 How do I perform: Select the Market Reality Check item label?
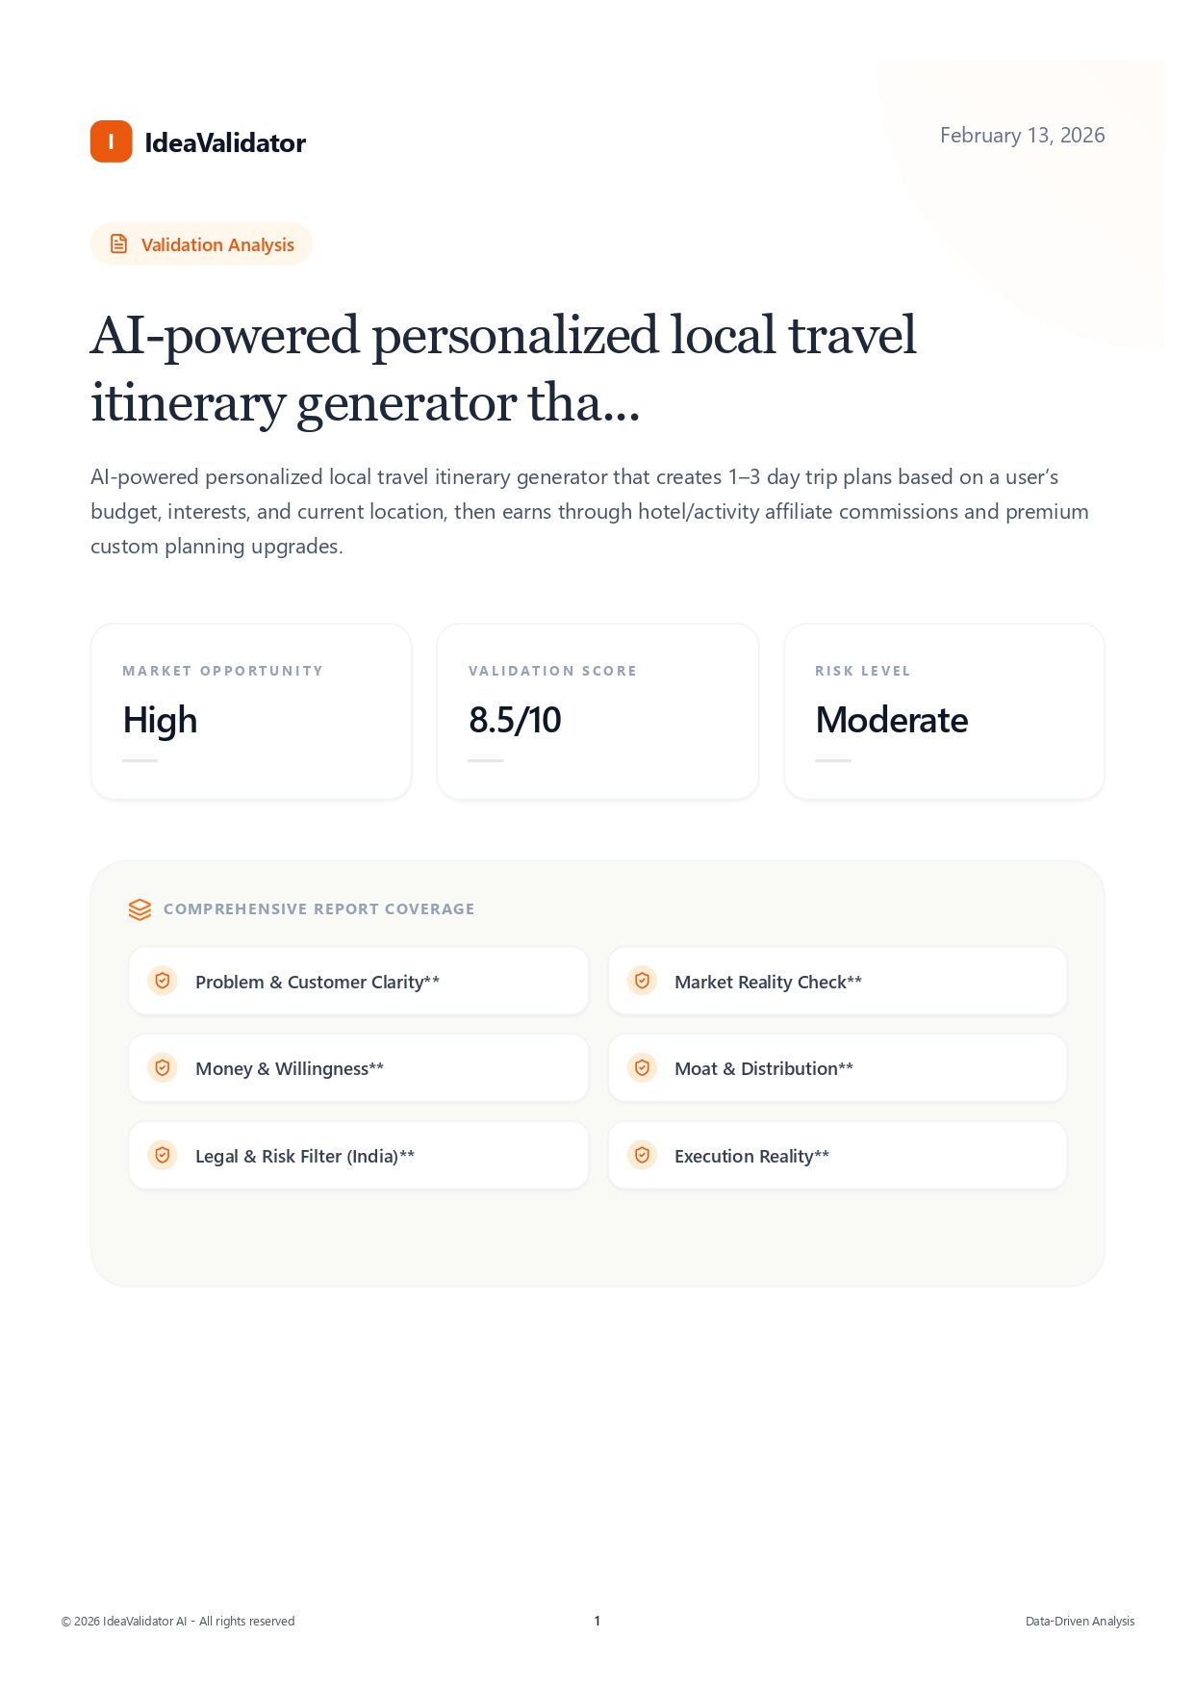tap(768, 982)
